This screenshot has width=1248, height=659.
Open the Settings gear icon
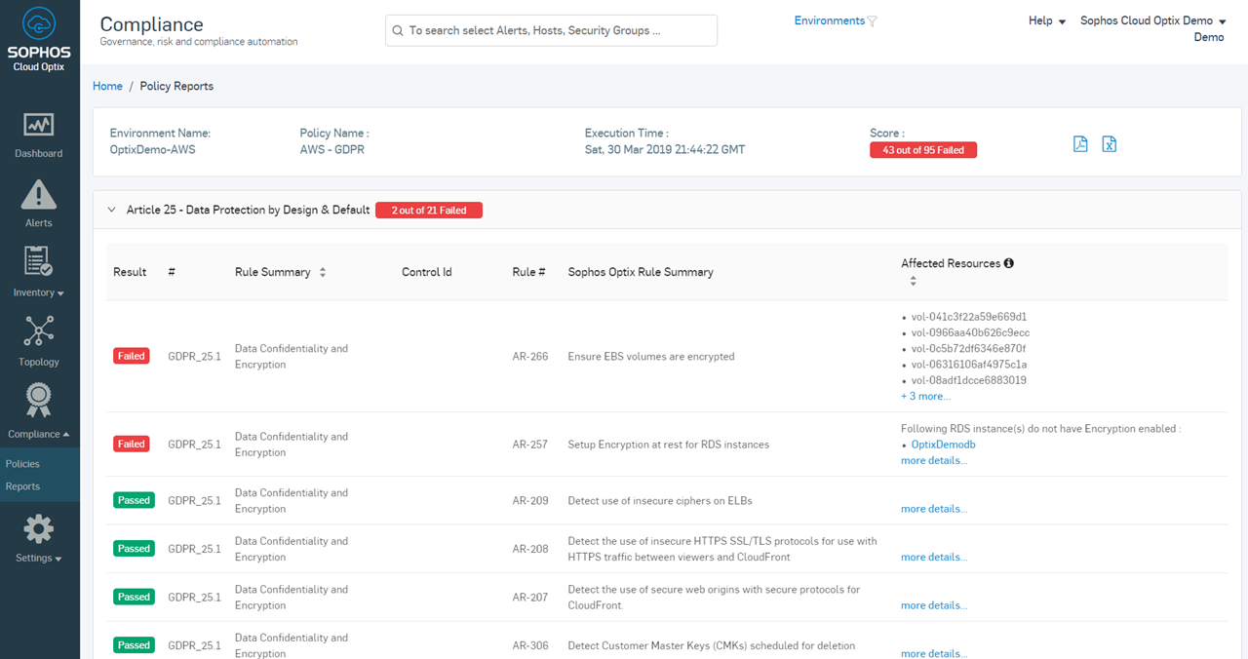click(39, 529)
